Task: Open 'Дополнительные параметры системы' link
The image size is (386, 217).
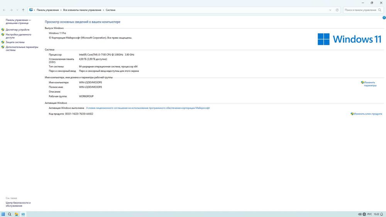Action: [x=22, y=49]
